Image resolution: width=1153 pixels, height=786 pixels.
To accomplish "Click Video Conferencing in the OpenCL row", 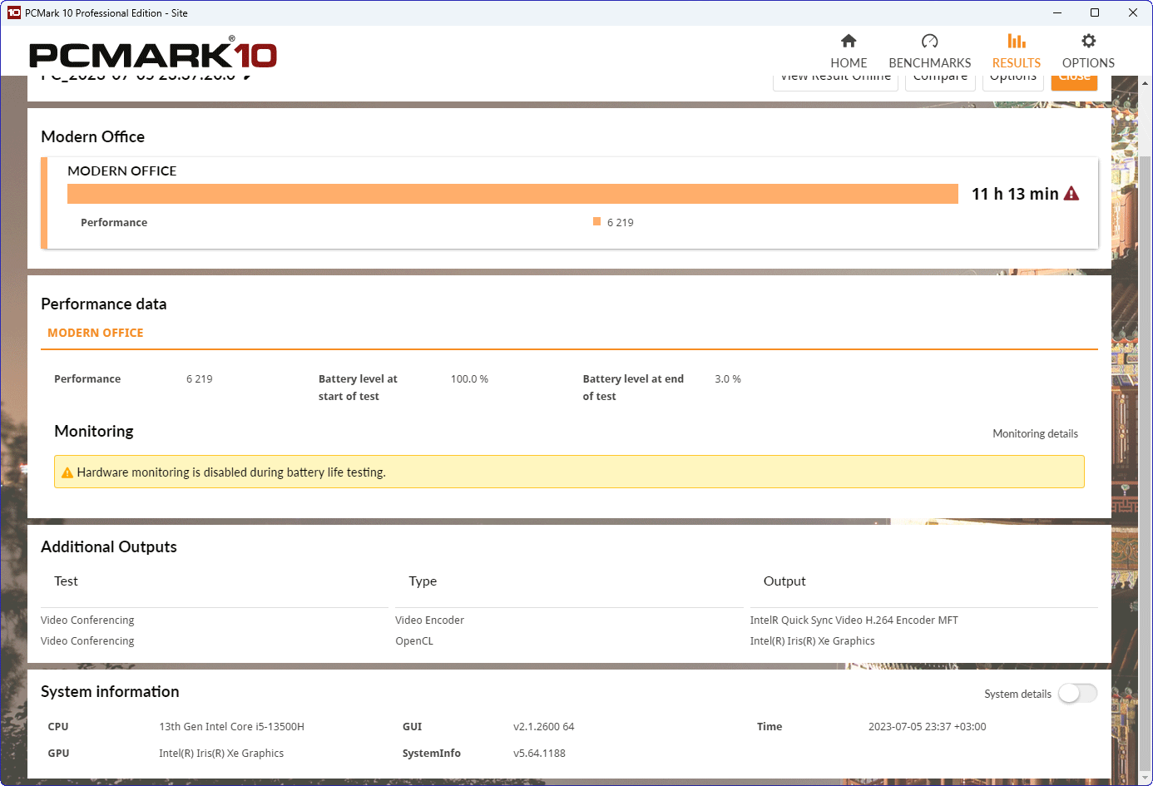I will 87,640.
